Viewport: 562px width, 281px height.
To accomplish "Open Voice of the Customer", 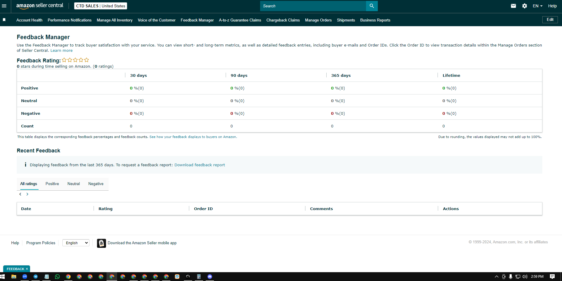I will pos(157,20).
